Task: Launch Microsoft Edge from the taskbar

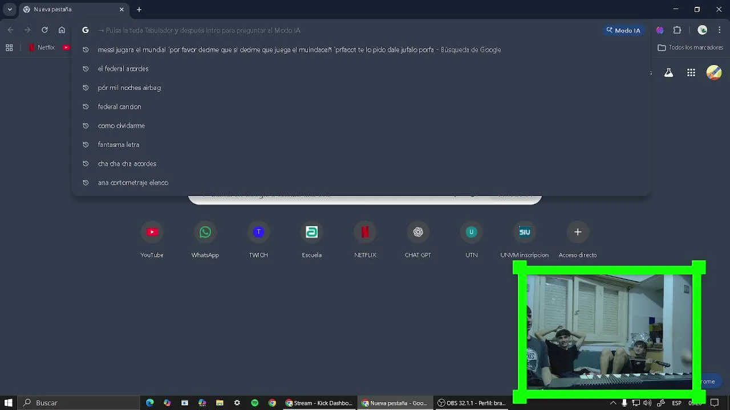Action: [x=149, y=403]
